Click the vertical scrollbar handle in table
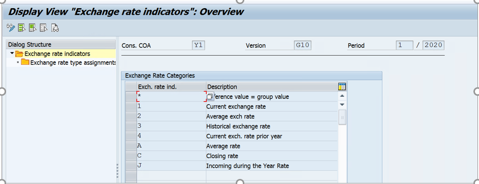 pyautogui.click(x=342, y=117)
